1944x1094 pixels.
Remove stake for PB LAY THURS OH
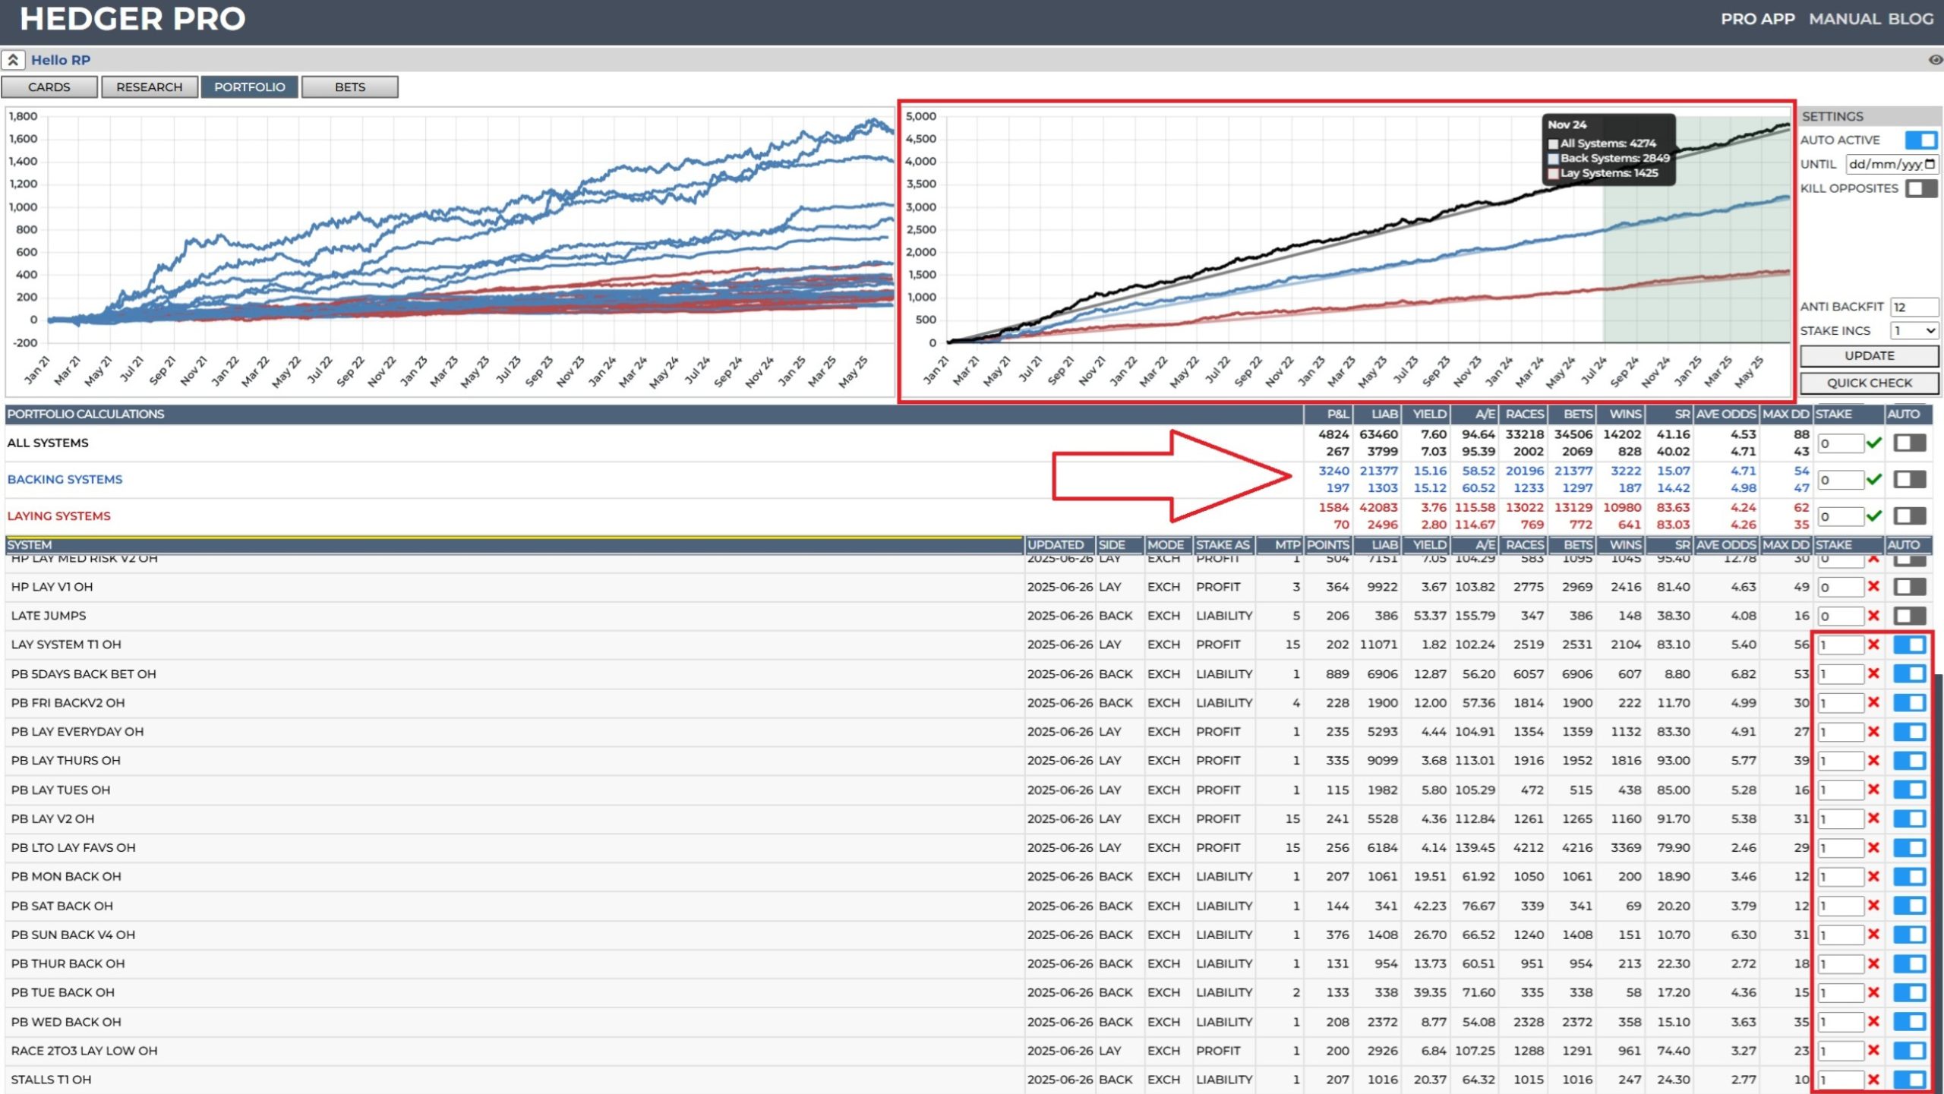coord(1873,761)
